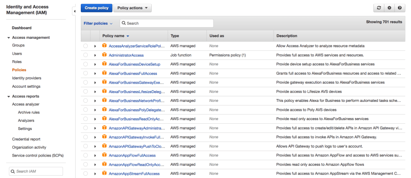Sort by the Type column header
This screenshot has height=178, width=411.
pos(175,36)
